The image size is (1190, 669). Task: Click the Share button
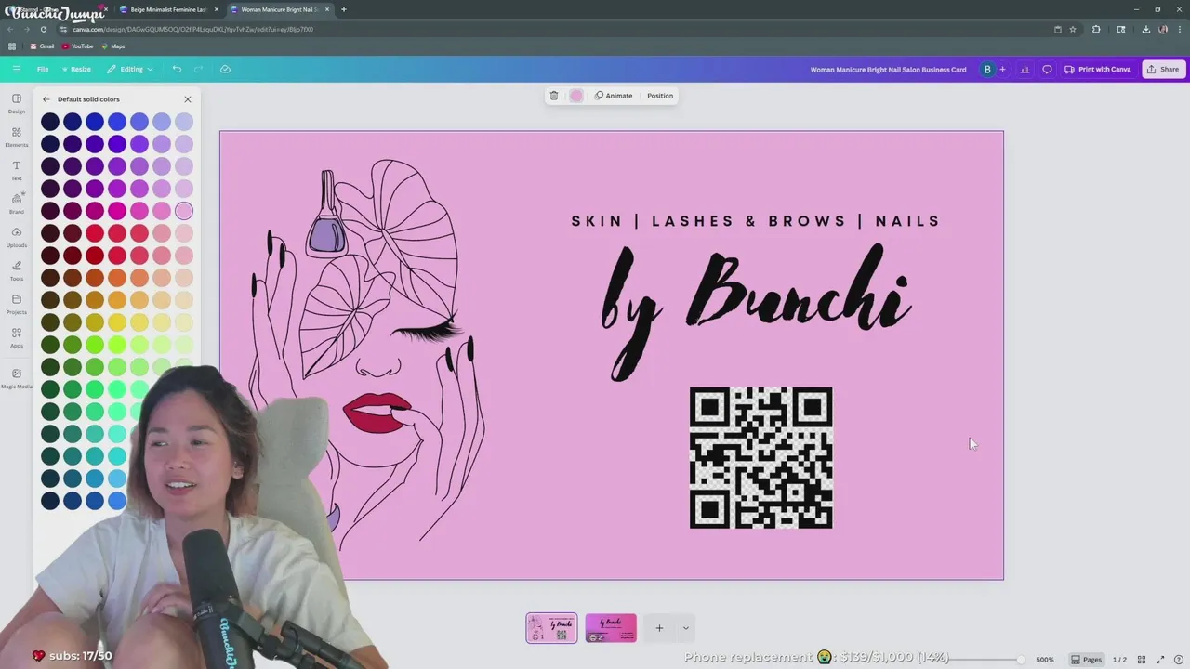1163,69
